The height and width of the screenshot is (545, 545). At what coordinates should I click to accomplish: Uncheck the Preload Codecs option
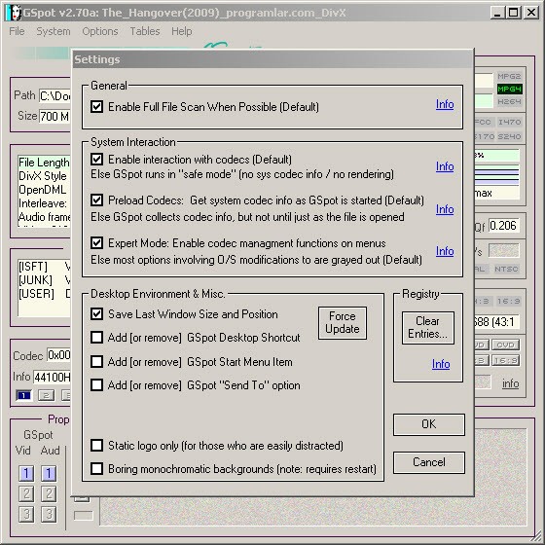pos(96,200)
